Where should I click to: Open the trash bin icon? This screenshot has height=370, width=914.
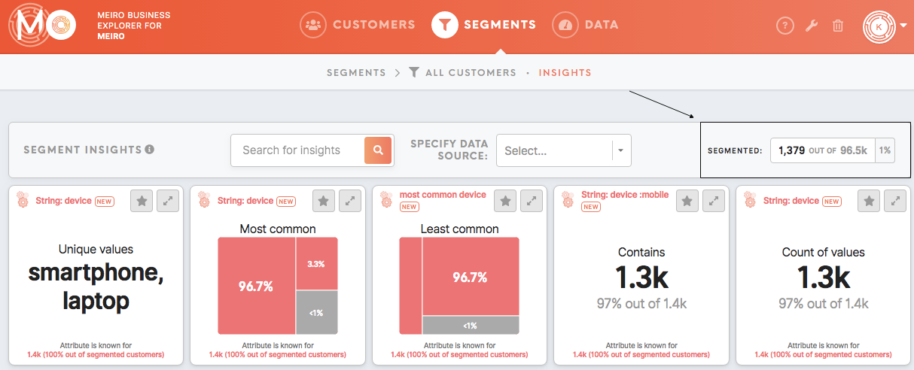click(x=837, y=26)
